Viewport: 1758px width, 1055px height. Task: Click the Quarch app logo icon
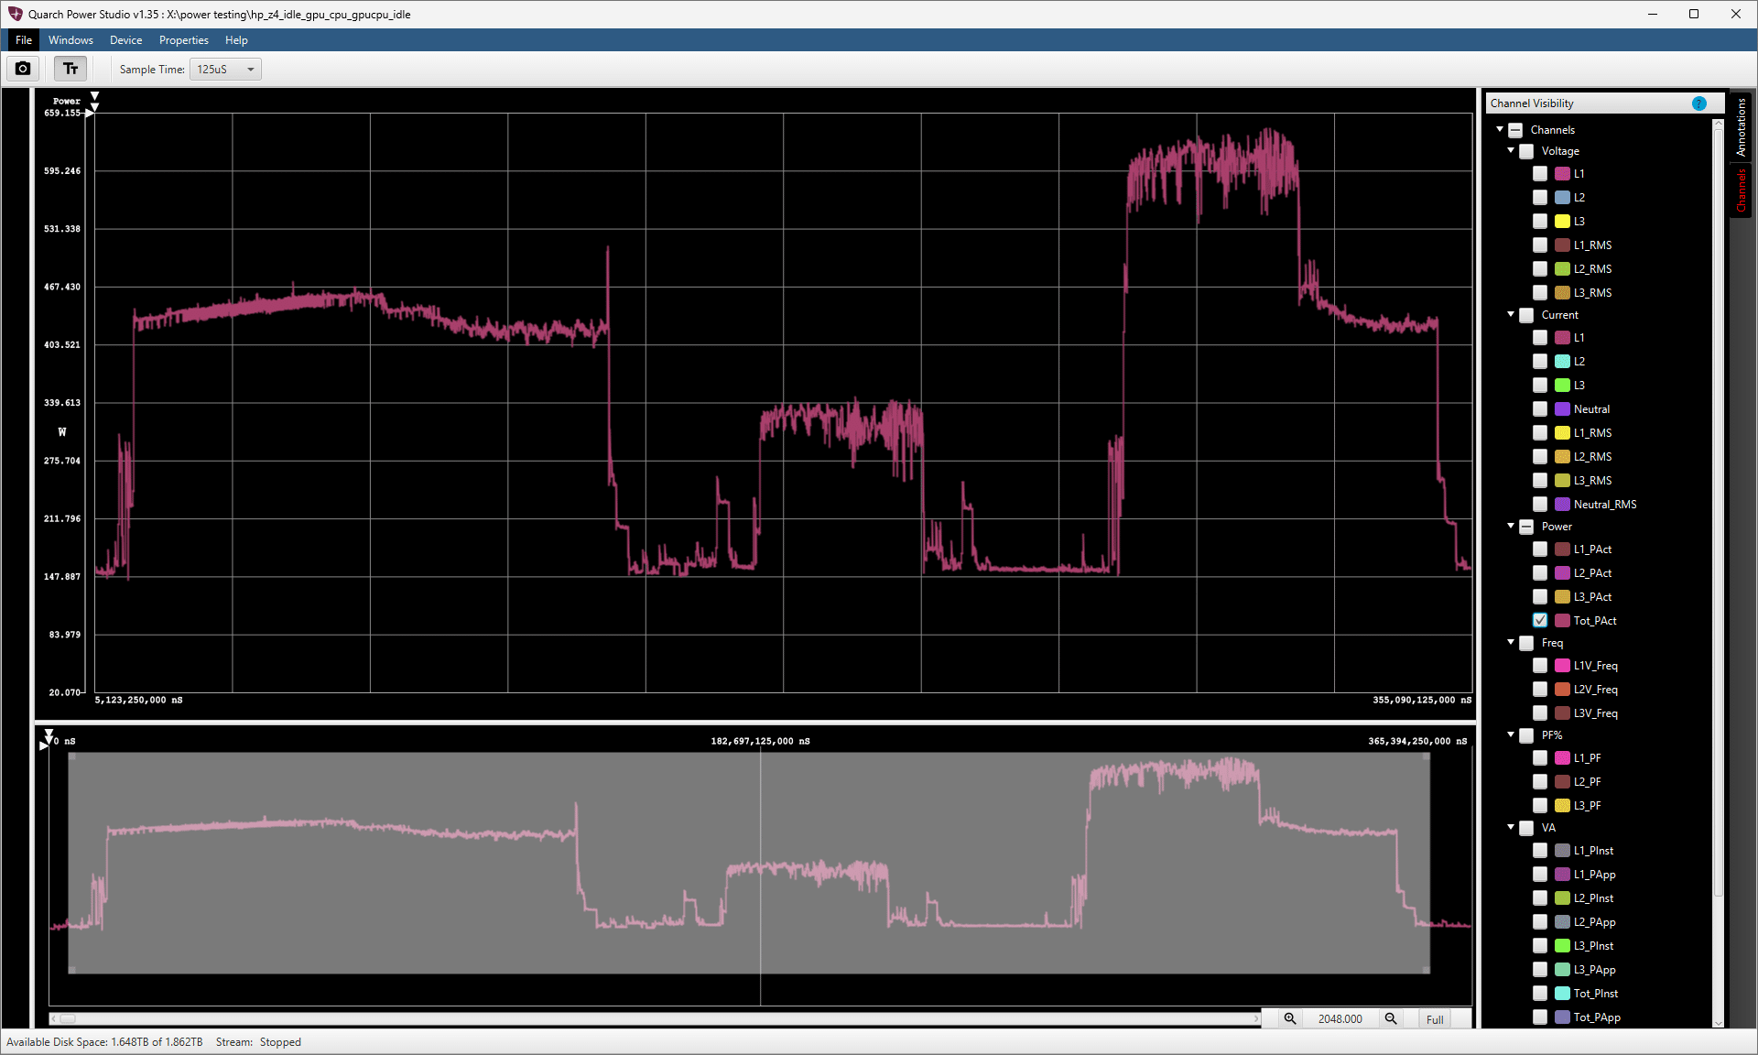[x=15, y=14]
